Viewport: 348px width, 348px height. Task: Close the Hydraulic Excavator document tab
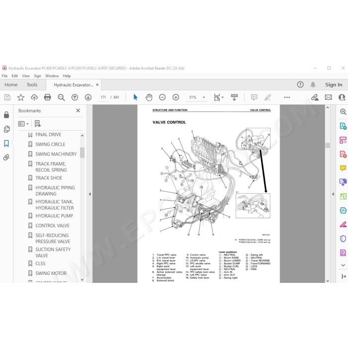coord(97,85)
